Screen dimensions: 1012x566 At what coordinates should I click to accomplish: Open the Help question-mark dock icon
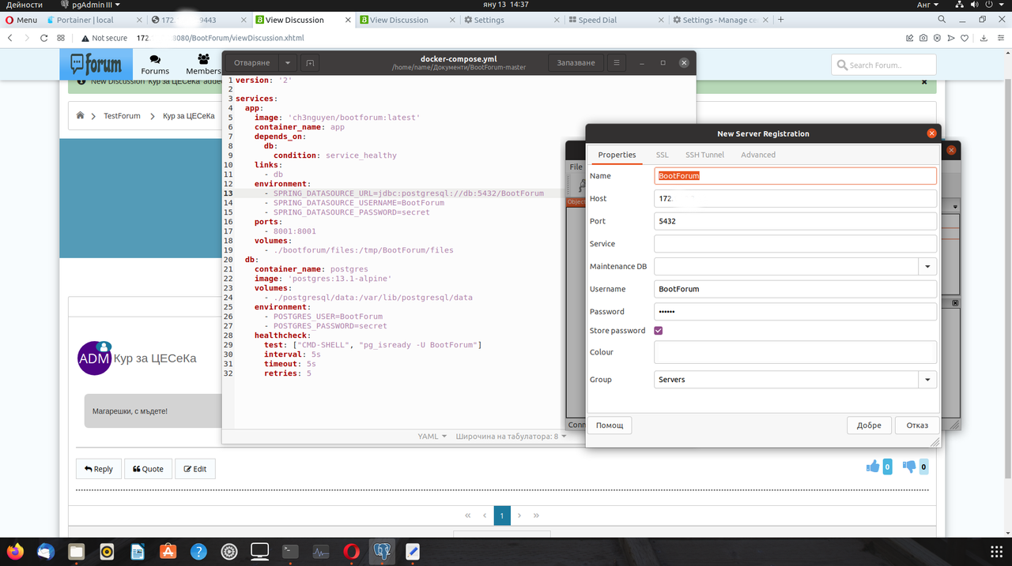(198, 551)
